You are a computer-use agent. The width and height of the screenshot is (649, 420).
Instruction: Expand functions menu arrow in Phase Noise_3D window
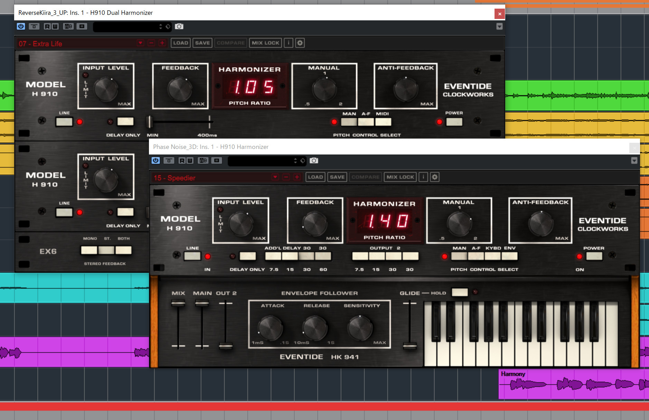click(x=634, y=161)
